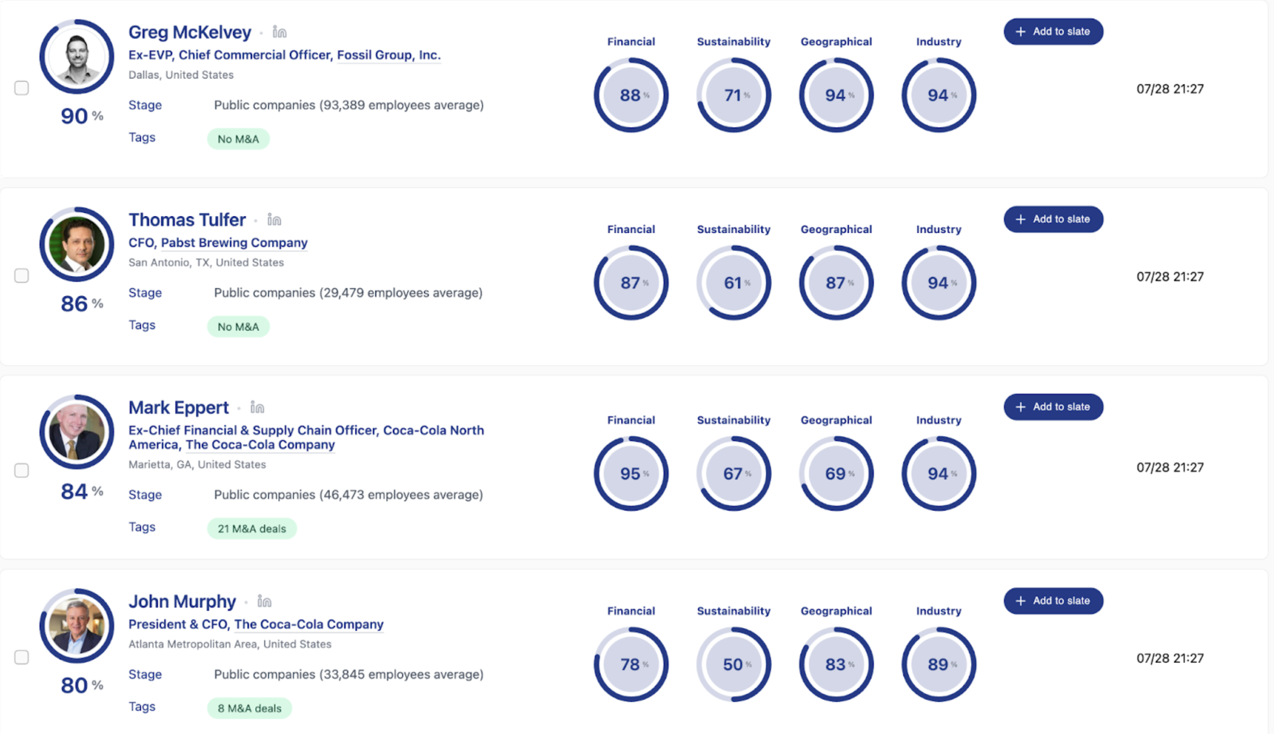The image size is (1274, 741).
Task: Open Thomas Tulfer's profile name link
Action: [x=187, y=220]
